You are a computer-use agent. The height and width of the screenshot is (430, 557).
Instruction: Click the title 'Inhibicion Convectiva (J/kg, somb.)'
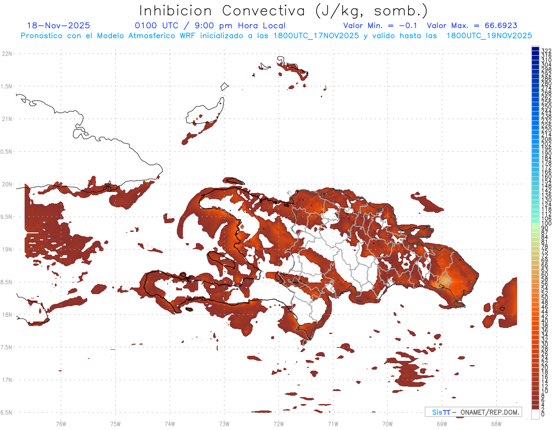pos(284,11)
